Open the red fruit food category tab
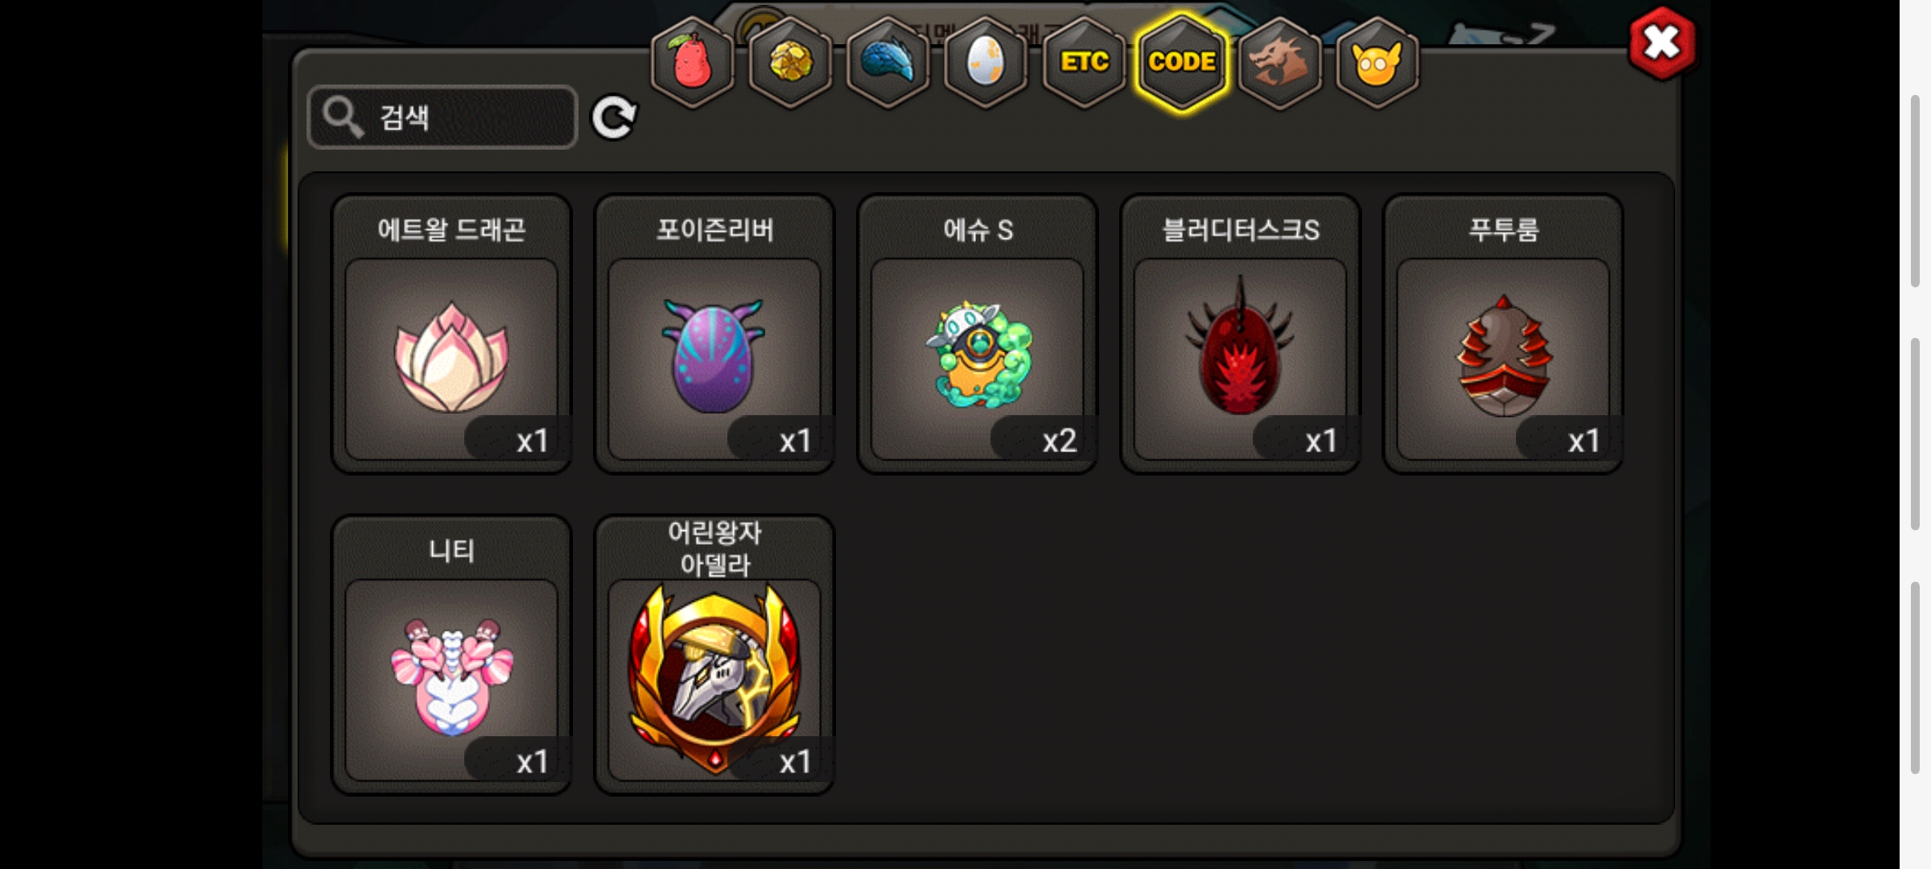Image resolution: width=1931 pixels, height=869 pixels. pyautogui.click(x=692, y=62)
